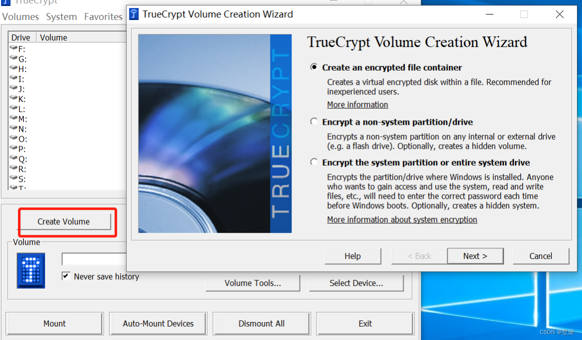Select Encrypt the system partition option
This screenshot has width=582, height=340.
pos(314,162)
